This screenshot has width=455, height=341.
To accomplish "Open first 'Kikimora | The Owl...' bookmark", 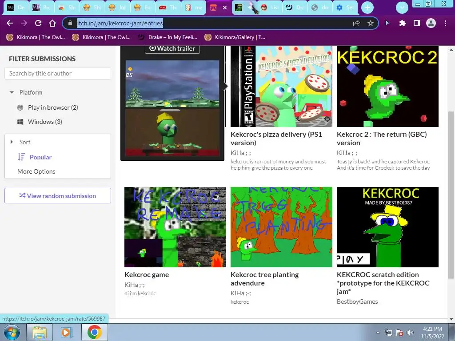I will pos(36,37).
